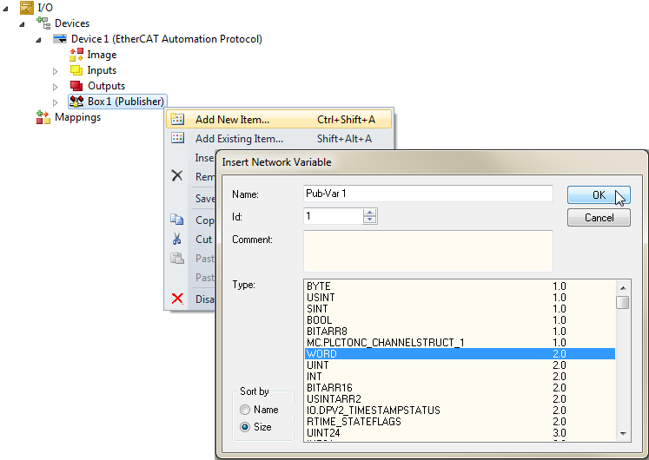Select BOOL in the Type list
The image size is (649, 460).
click(x=460, y=320)
